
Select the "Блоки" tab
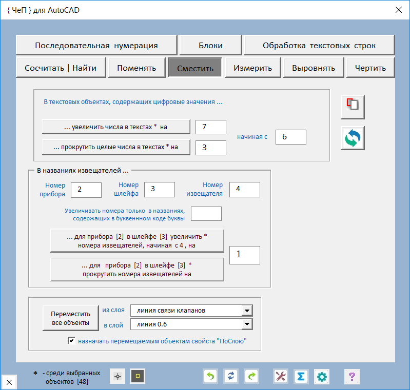210,45
